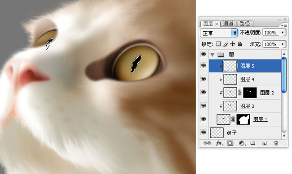Toggle visibility of 眼 group
Image resolution: width=292 pixels, height=174 pixels.
tap(204, 55)
